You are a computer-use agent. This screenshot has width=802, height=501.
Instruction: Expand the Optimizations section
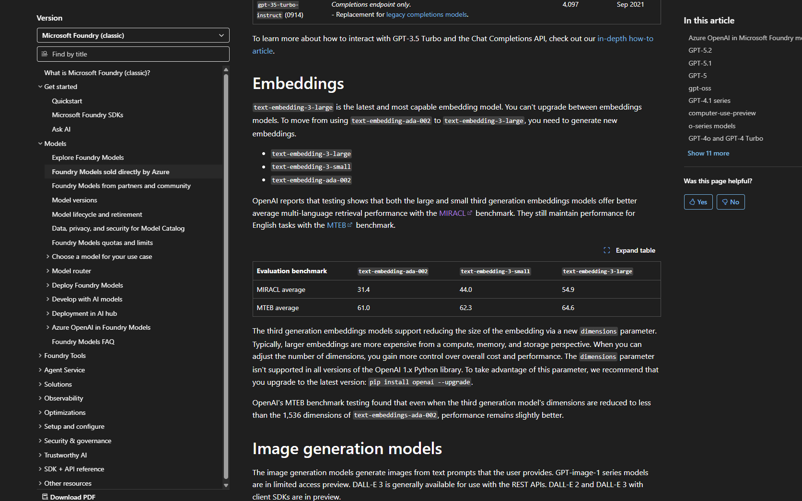[x=40, y=412]
